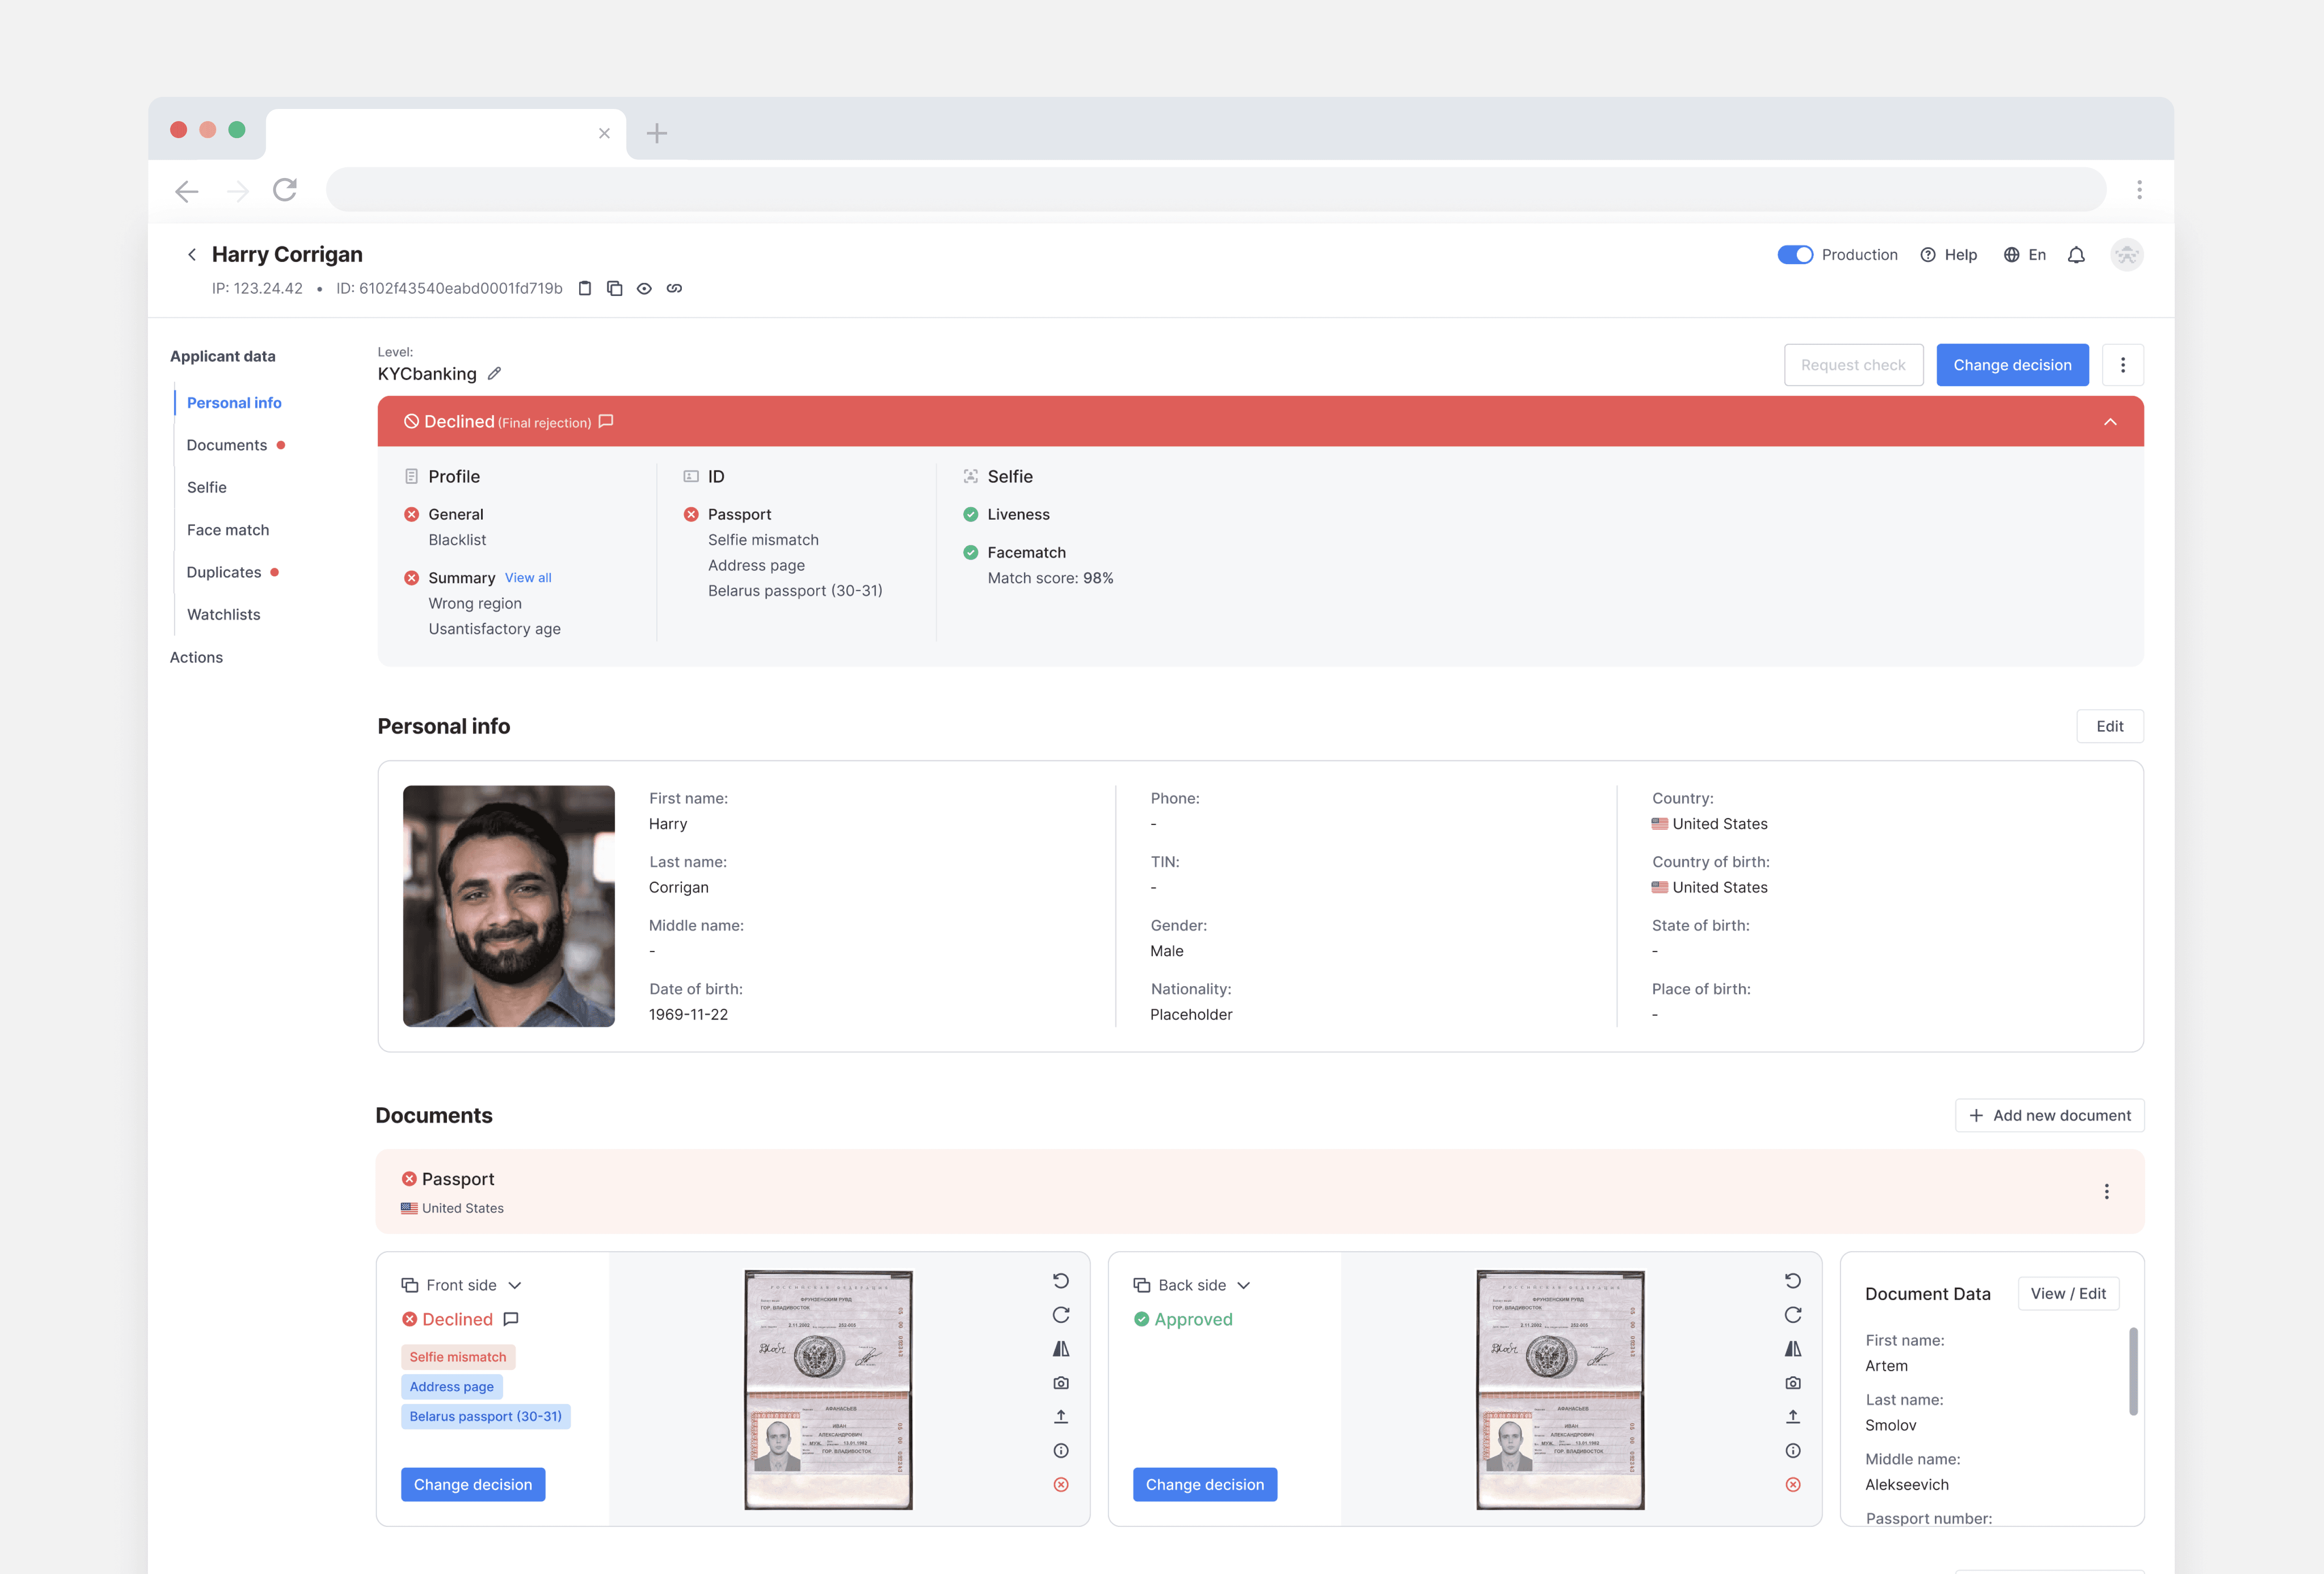Select Watchlists in sidebar
Screen dimensions: 2324x1574
pos(224,615)
